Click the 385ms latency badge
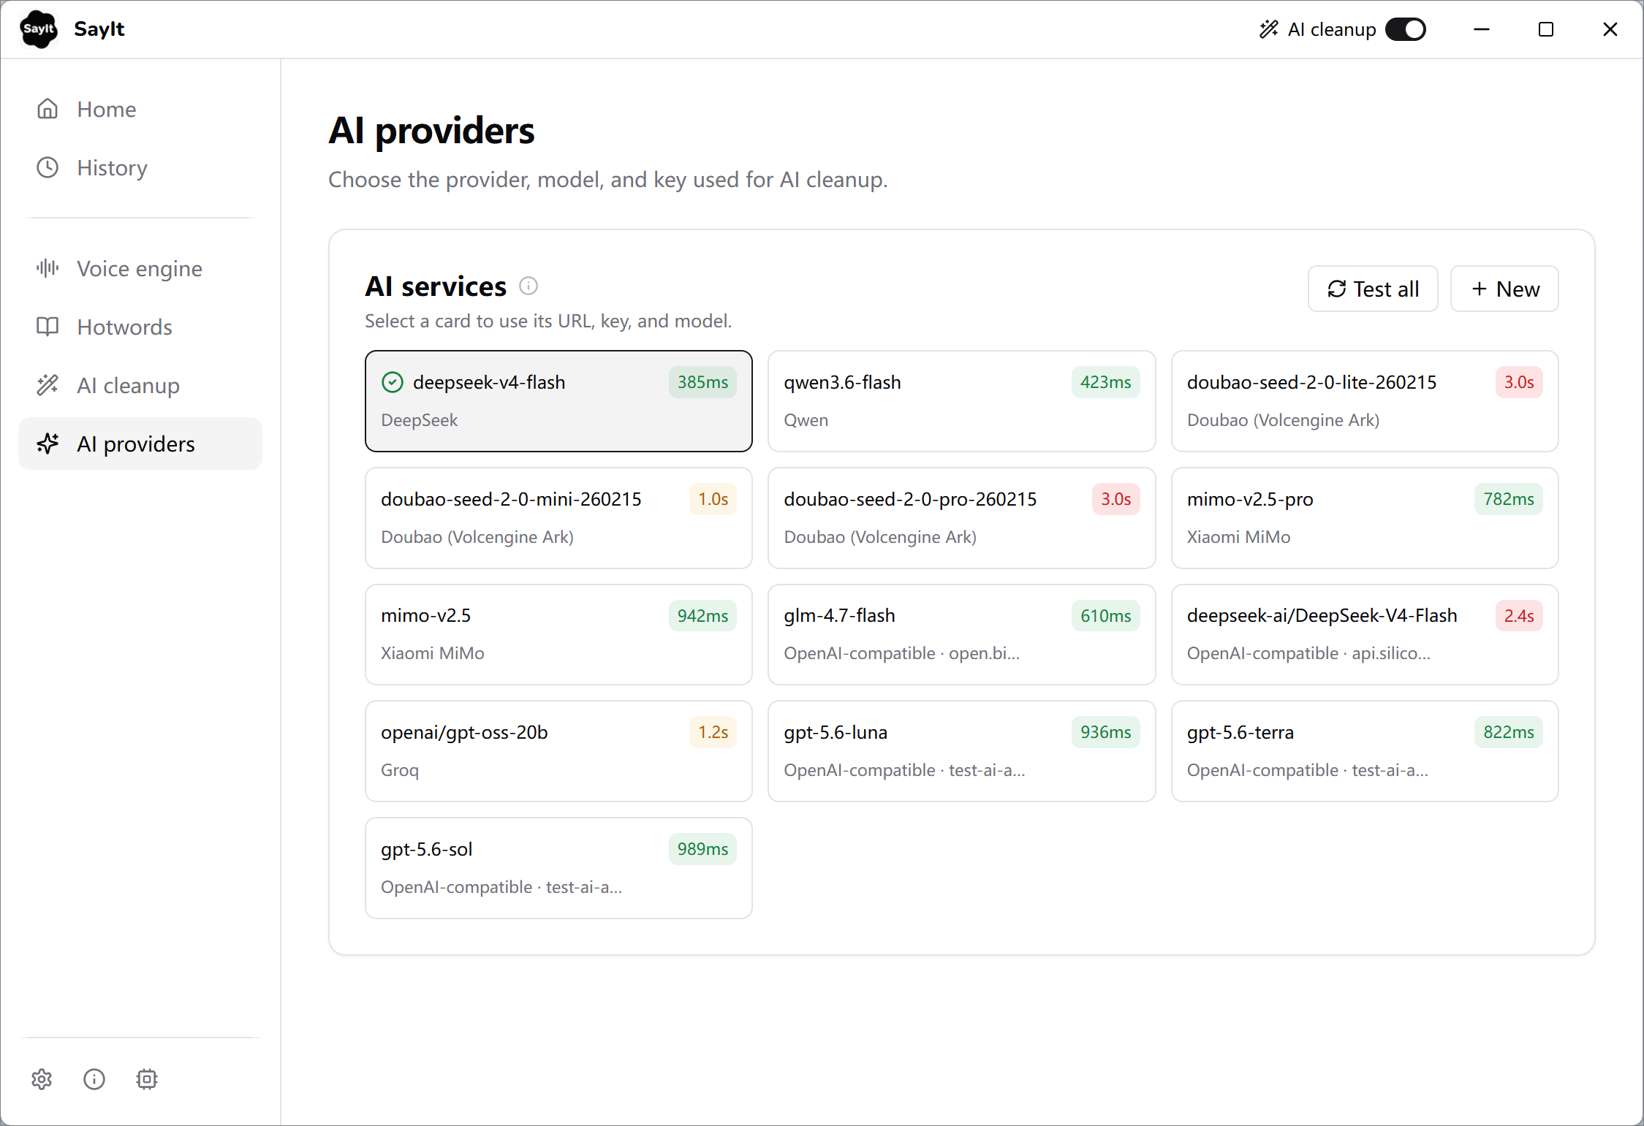This screenshot has height=1126, width=1644. (x=702, y=382)
